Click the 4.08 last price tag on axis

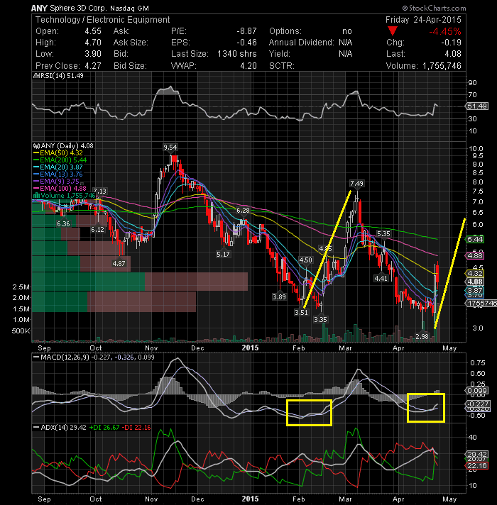point(475,282)
